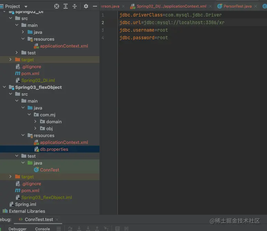The height and width of the screenshot is (231, 267).
Task: Hide the Project tool window with minus icon
Action: (x=95, y=6)
